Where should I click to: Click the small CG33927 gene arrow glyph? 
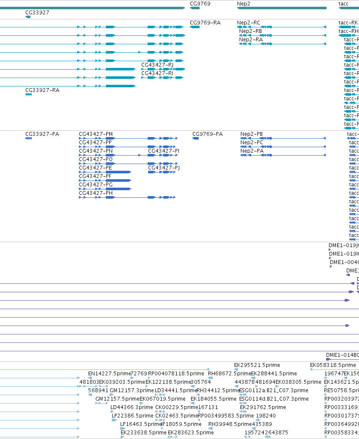point(28,17)
